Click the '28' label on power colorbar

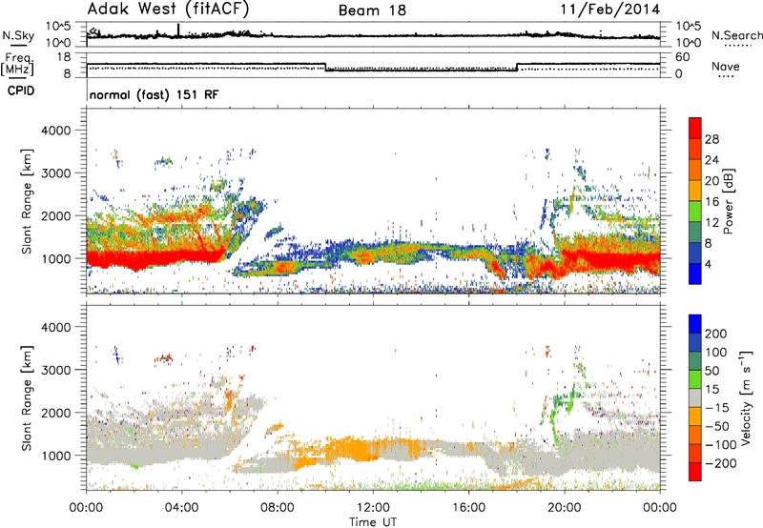711,139
